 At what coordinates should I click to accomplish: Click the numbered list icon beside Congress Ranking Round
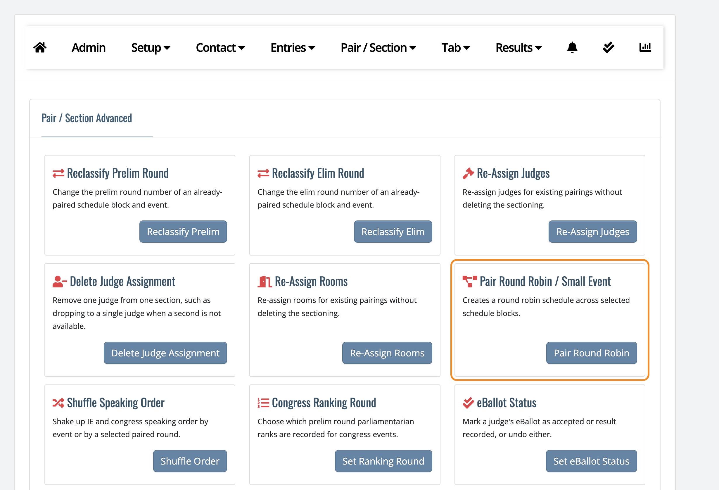click(x=263, y=403)
